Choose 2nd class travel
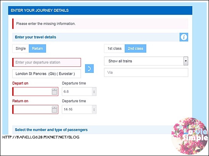 (x=135, y=48)
